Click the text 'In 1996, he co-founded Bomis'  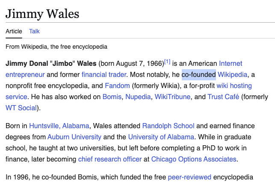[x=51, y=177]
